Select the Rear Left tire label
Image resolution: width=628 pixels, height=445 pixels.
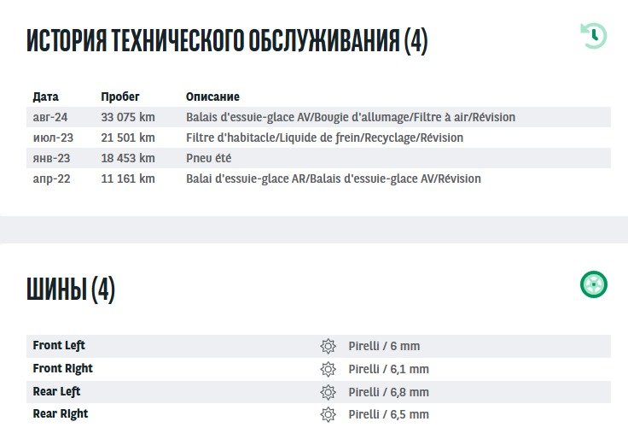click(x=56, y=392)
